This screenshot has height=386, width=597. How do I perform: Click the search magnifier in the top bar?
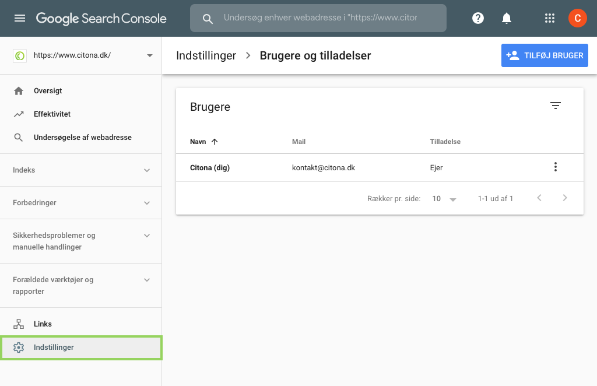point(208,19)
